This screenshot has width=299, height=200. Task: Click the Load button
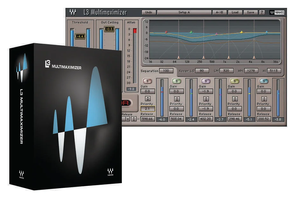(x=235, y=12)
